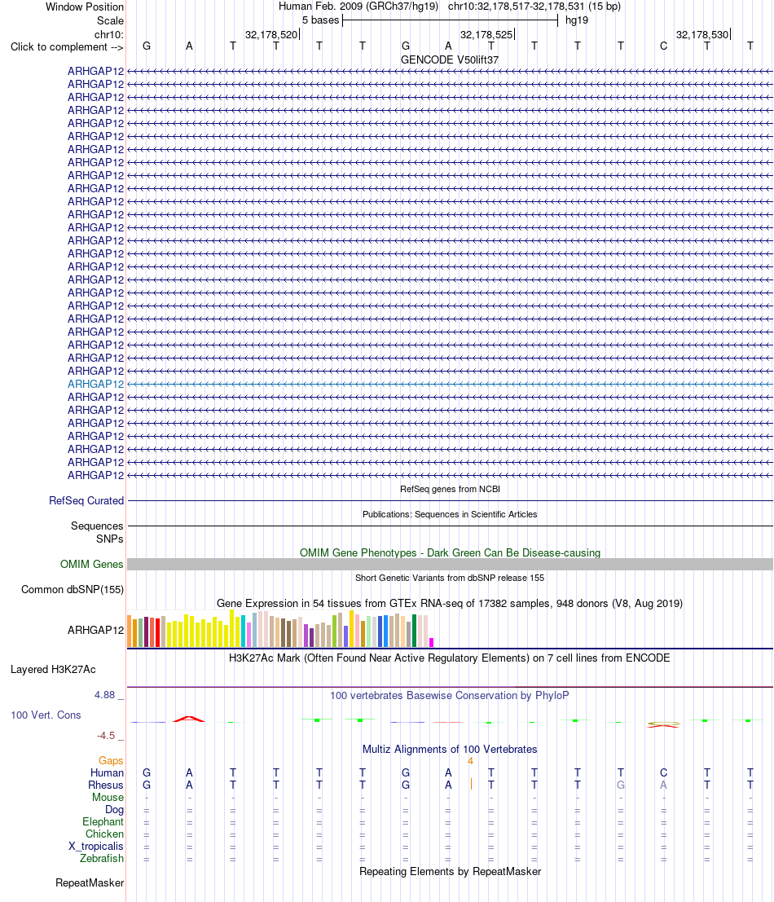Open 'Repeating Elements by RepeatMasker' title
The width and height of the screenshot is (774, 902).
[450, 872]
